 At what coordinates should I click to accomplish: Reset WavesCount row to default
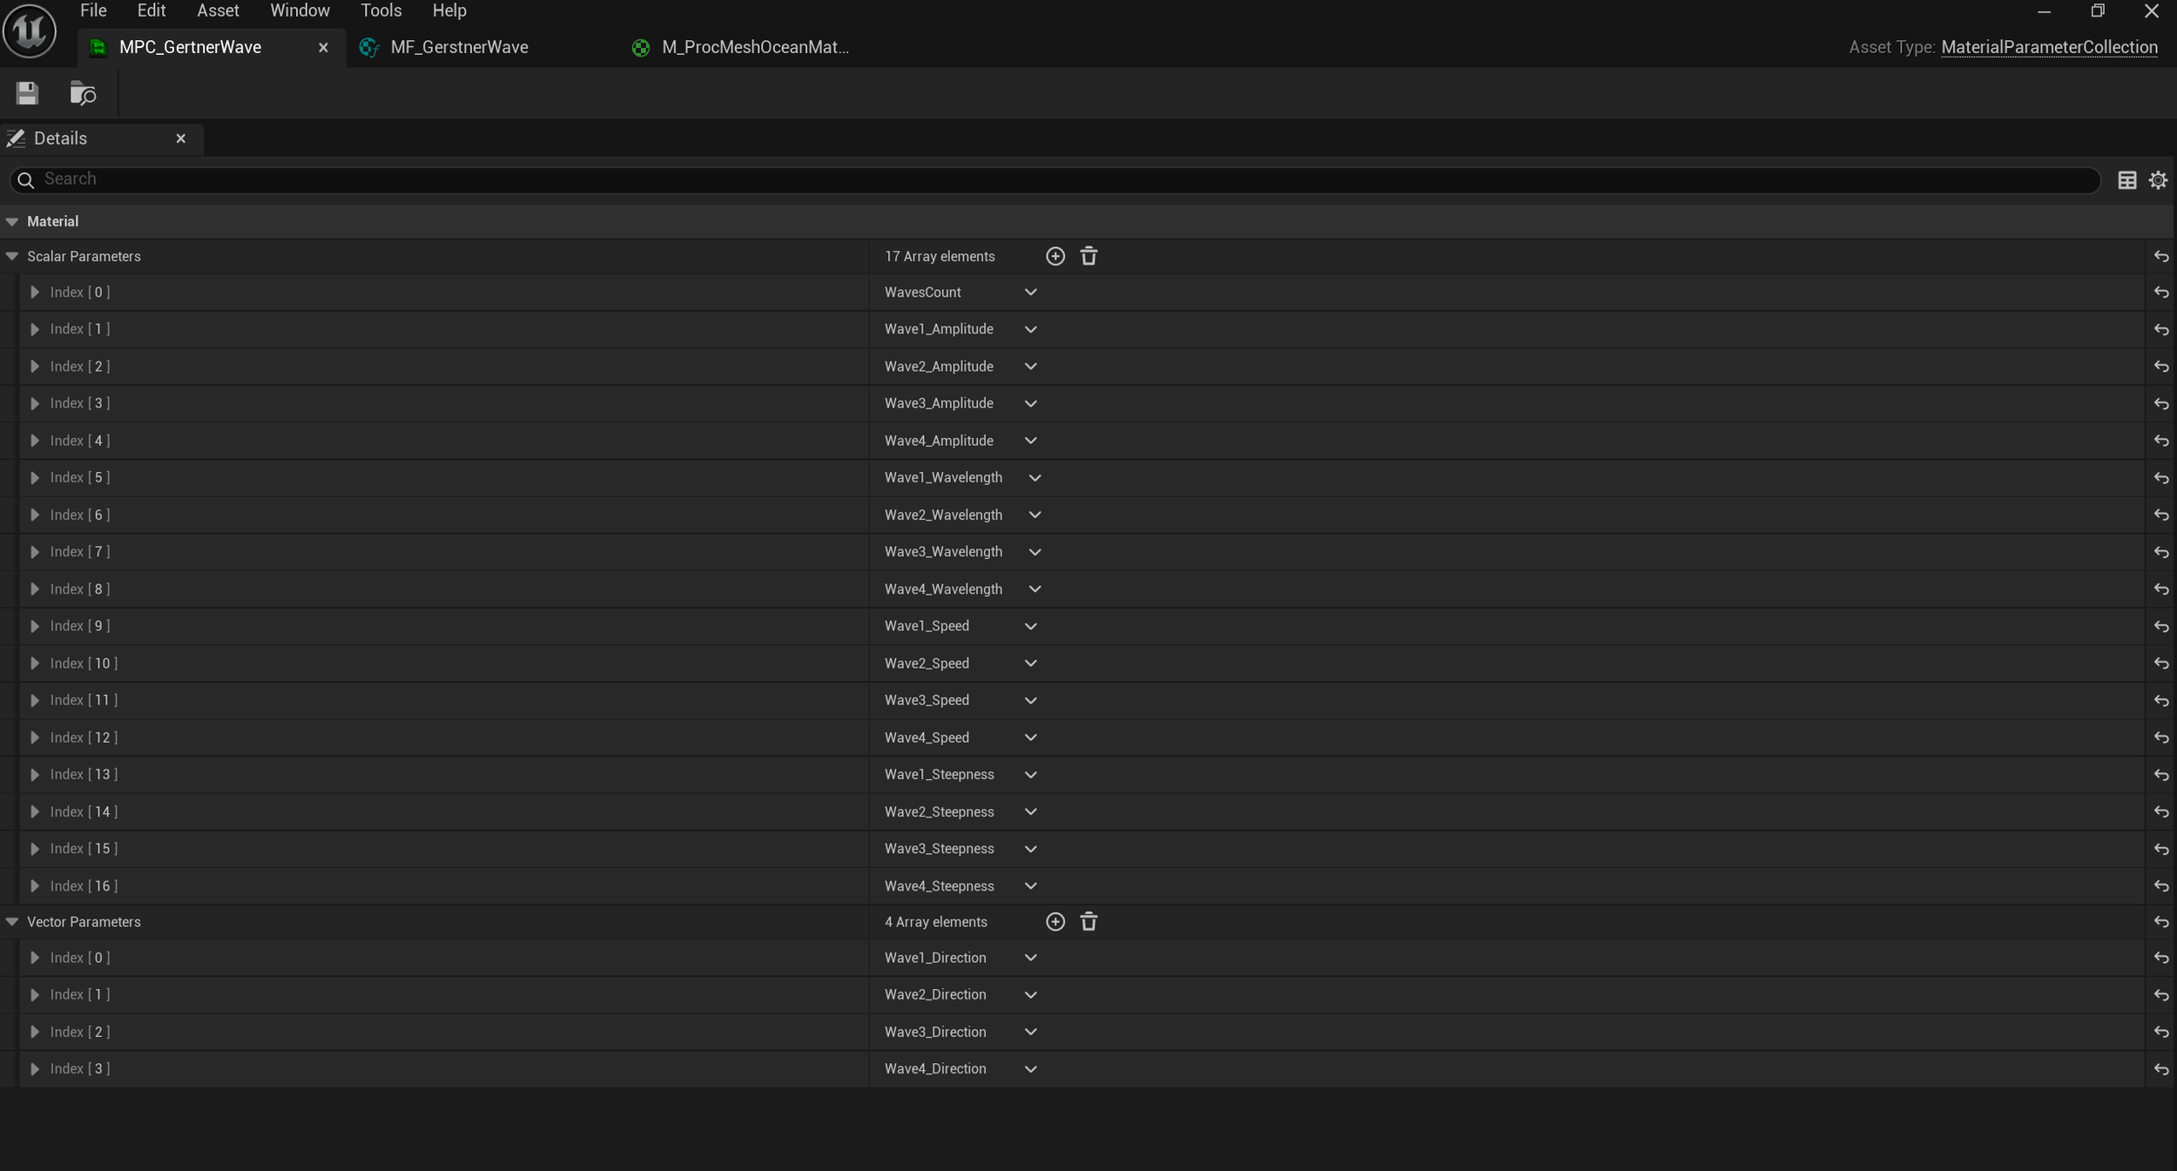click(2160, 293)
